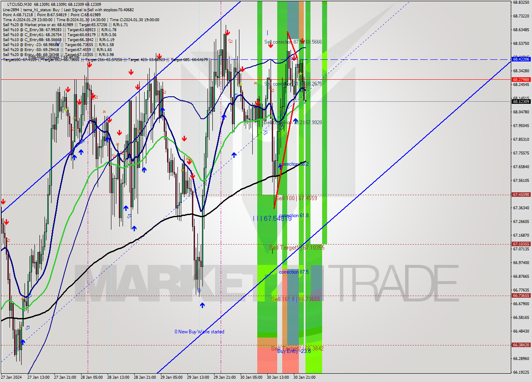Click the '29 Jan 21:00' time axis label
Viewport: 532px width, 382px height.
[x=225, y=377]
